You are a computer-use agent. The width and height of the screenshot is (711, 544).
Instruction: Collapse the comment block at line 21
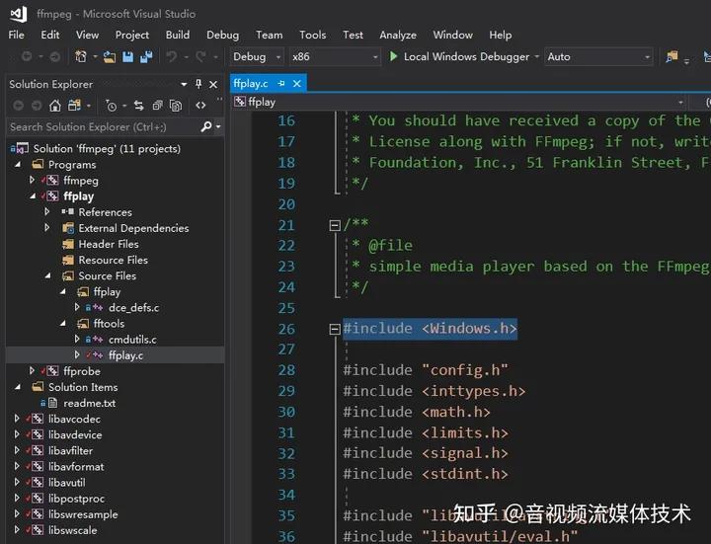tap(335, 225)
